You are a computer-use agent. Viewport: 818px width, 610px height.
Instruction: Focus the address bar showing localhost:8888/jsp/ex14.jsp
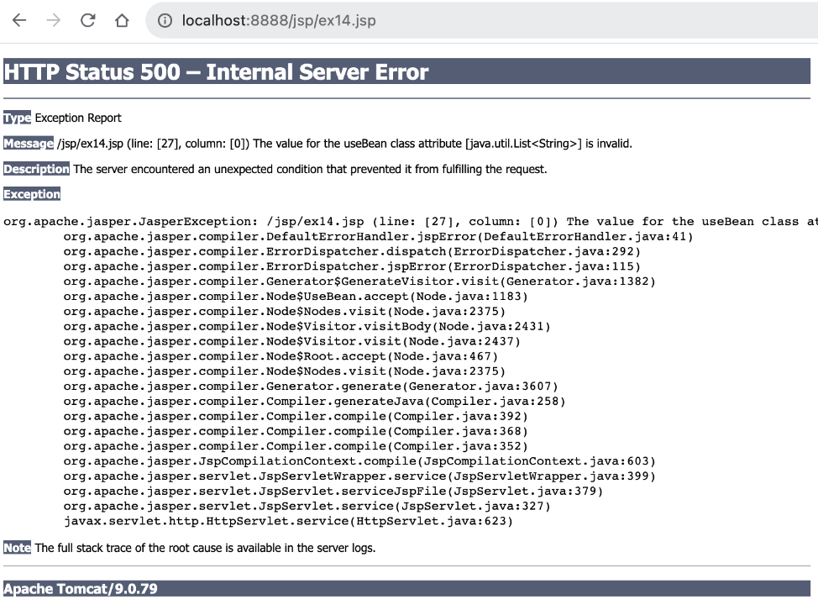[x=480, y=20]
